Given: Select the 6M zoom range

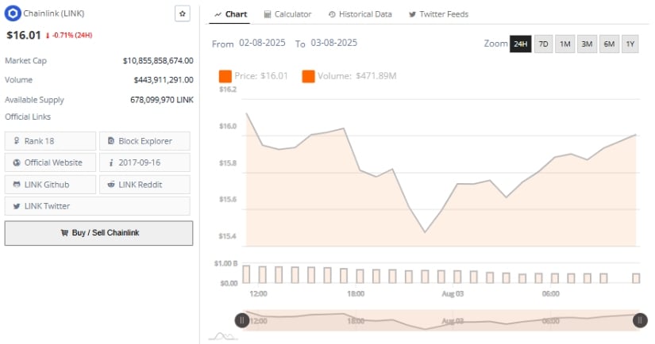Looking at the screenshot, I should coord(609,44).
